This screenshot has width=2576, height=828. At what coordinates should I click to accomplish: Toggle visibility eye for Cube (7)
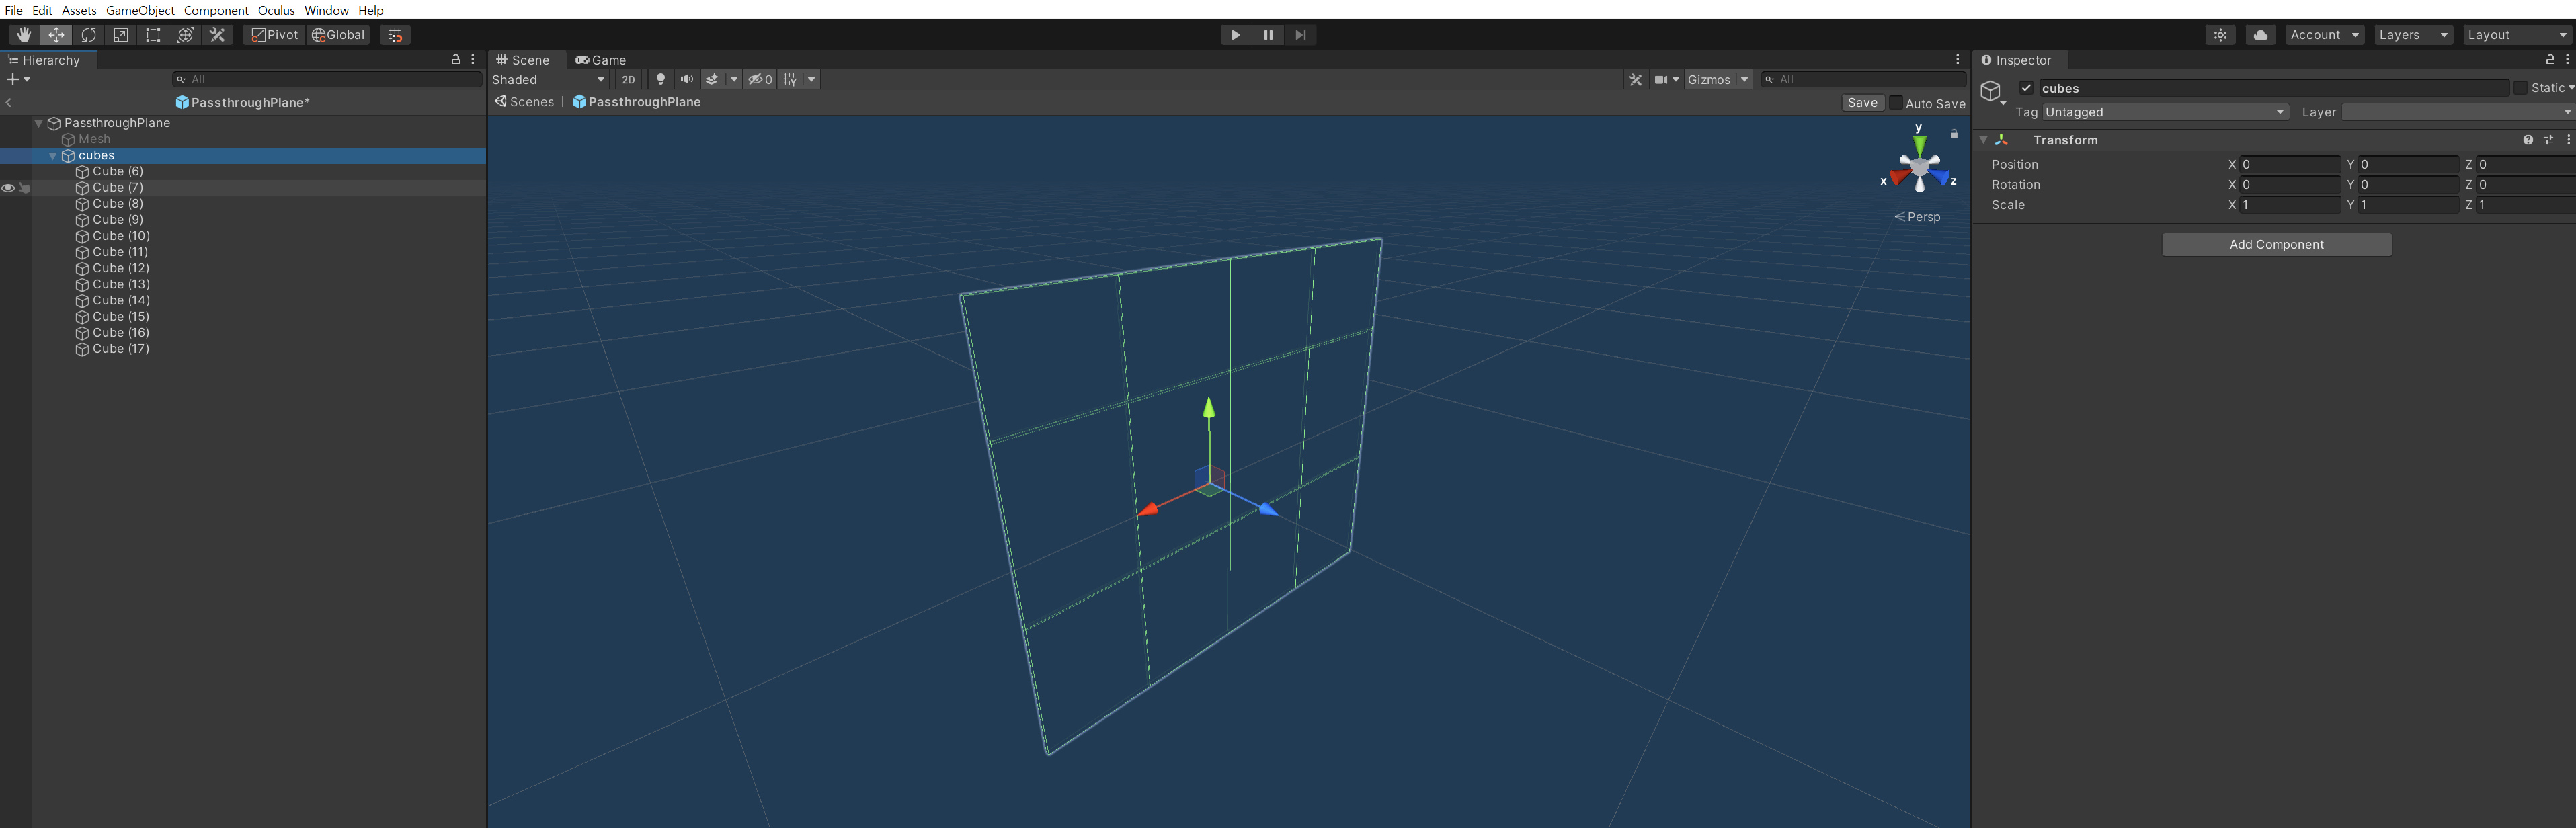8,188
